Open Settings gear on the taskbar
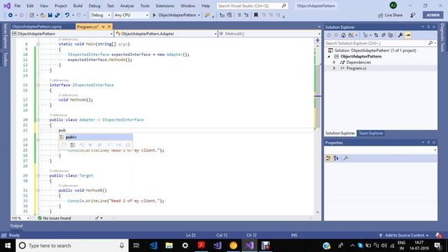The image size is (448, 252). pyautogui.click(x=185, y=246)
